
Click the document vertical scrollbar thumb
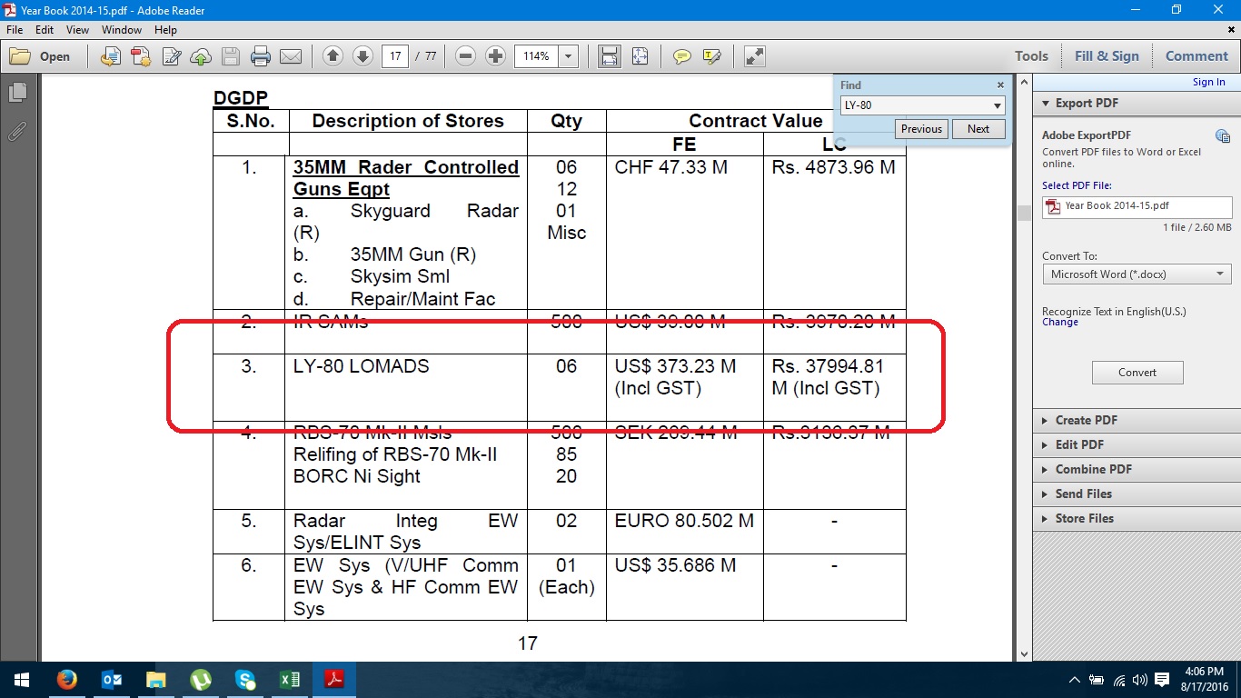[1024, 213]
